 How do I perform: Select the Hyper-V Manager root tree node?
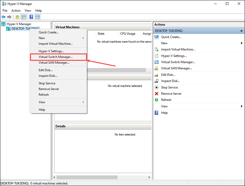coord(19,24)
